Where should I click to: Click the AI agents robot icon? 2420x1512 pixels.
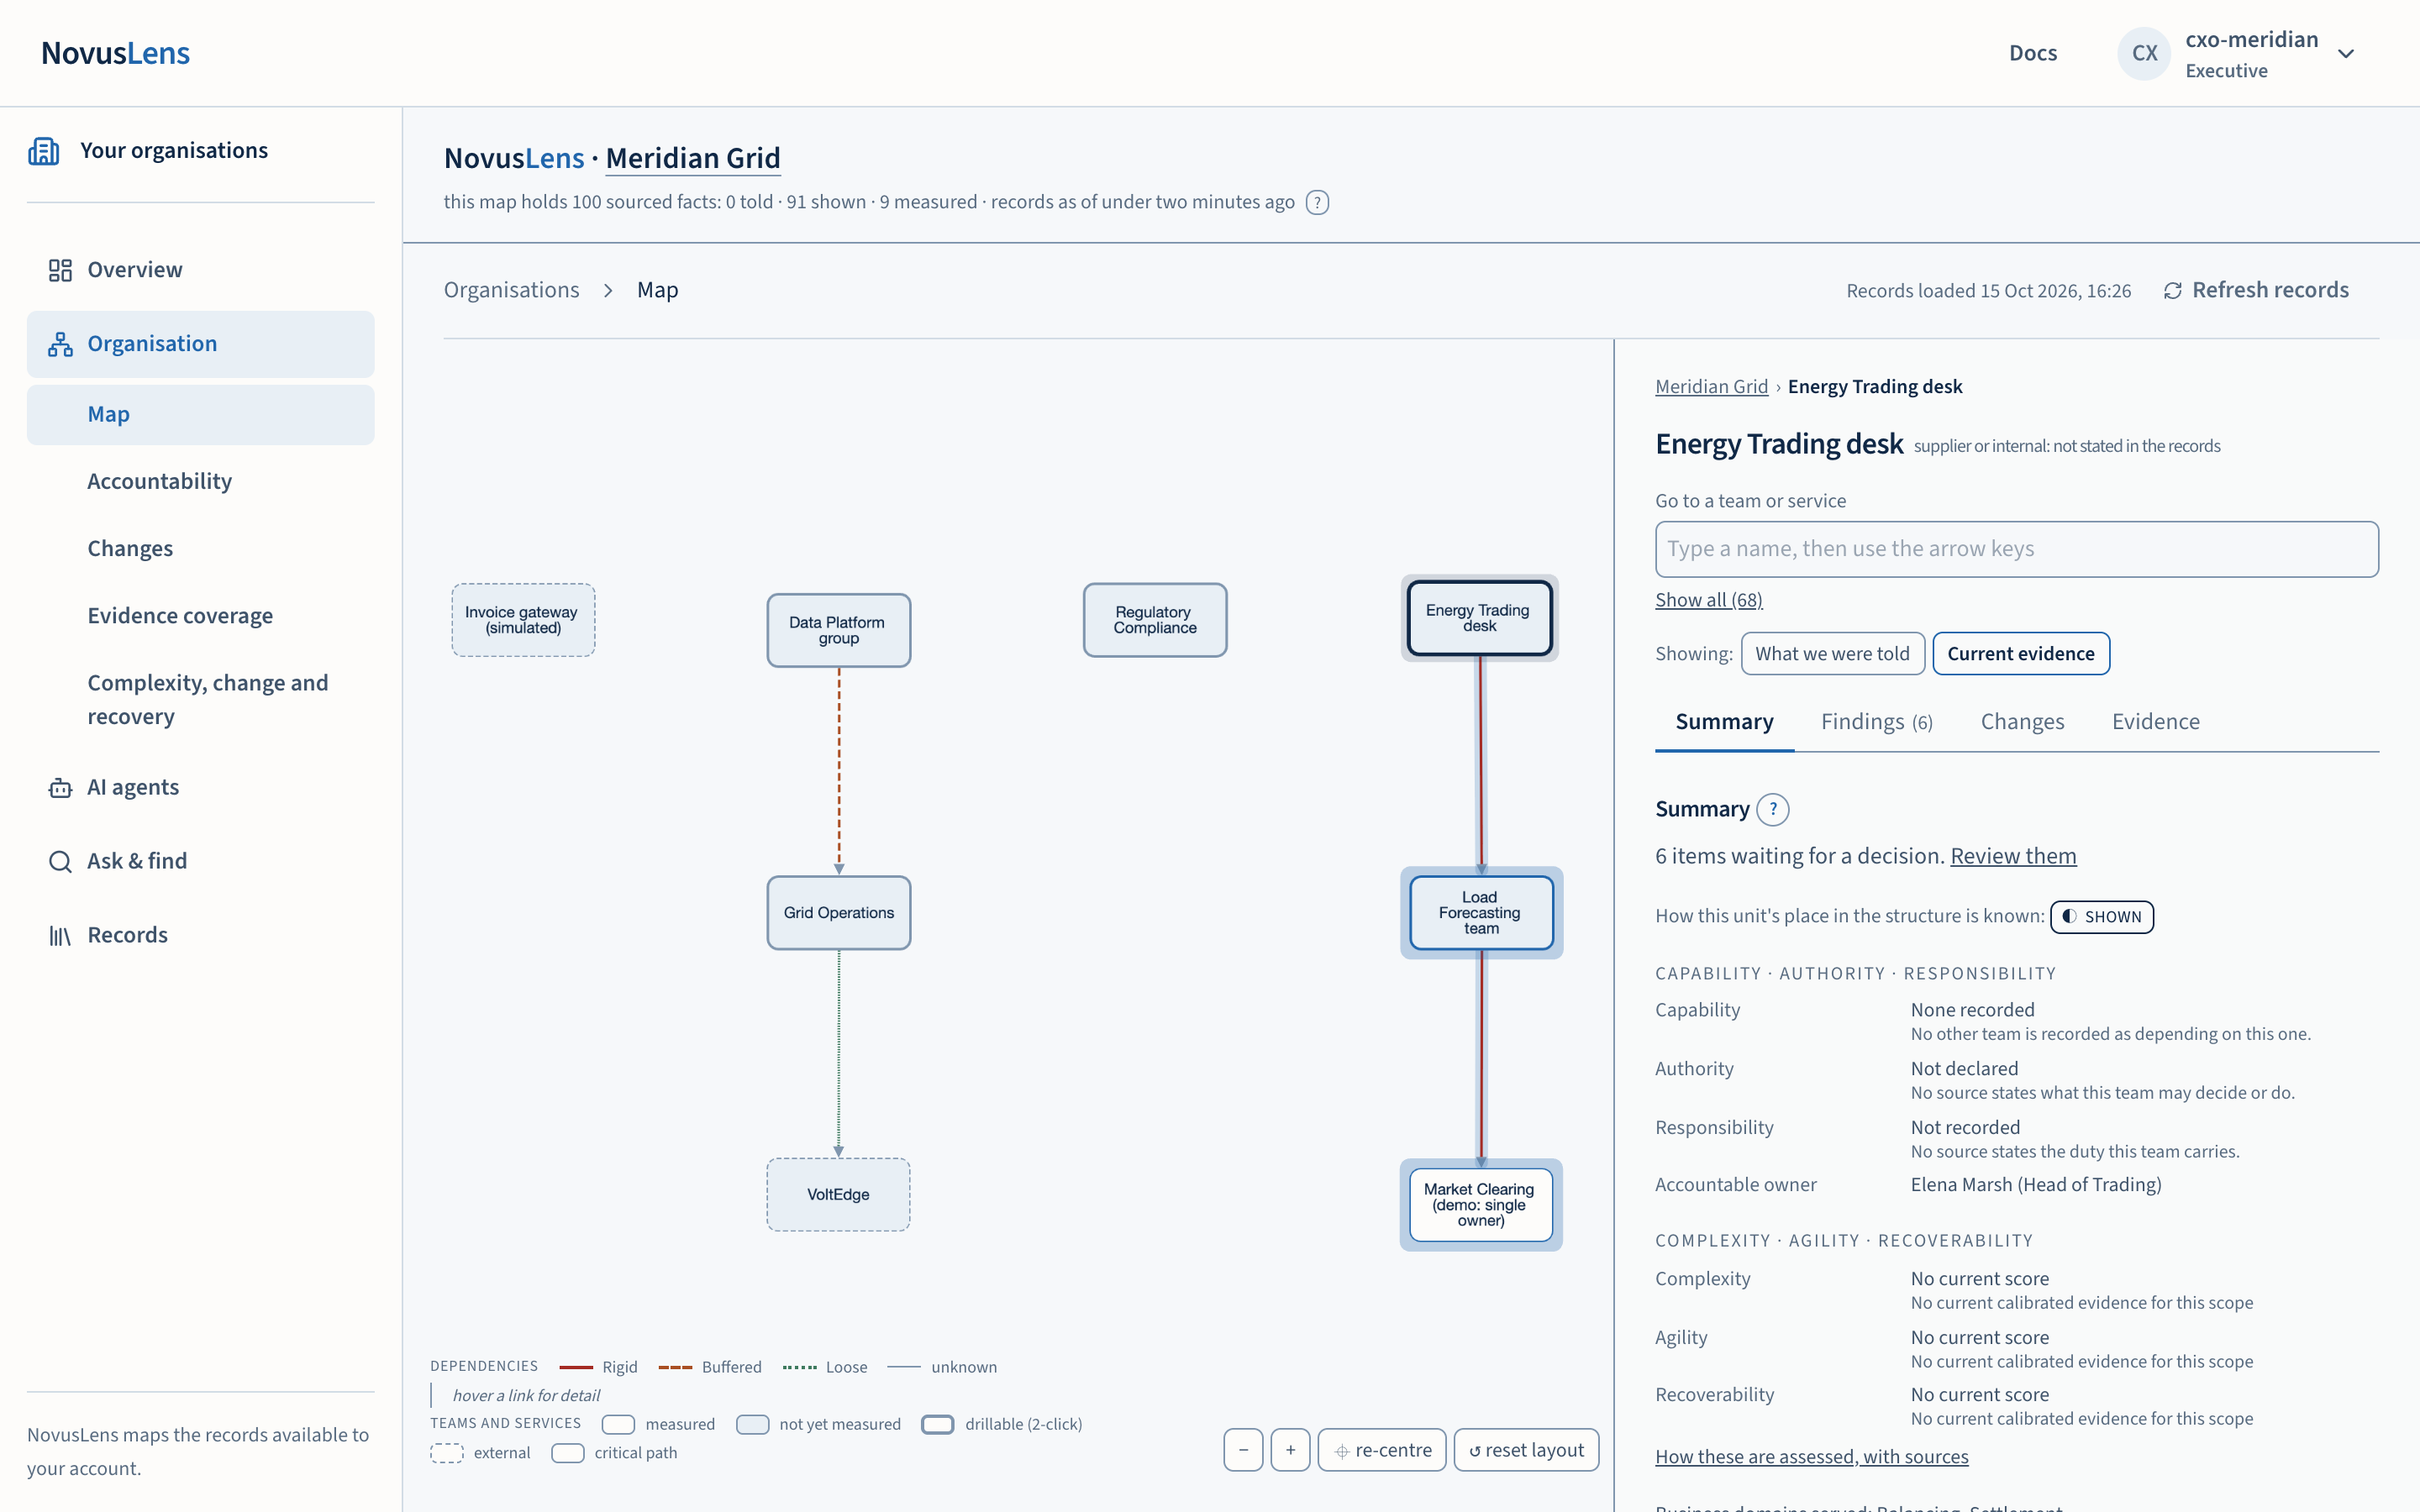click(60, 788)
